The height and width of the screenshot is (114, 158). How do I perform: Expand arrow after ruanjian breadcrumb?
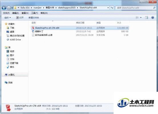click(44, 8)
